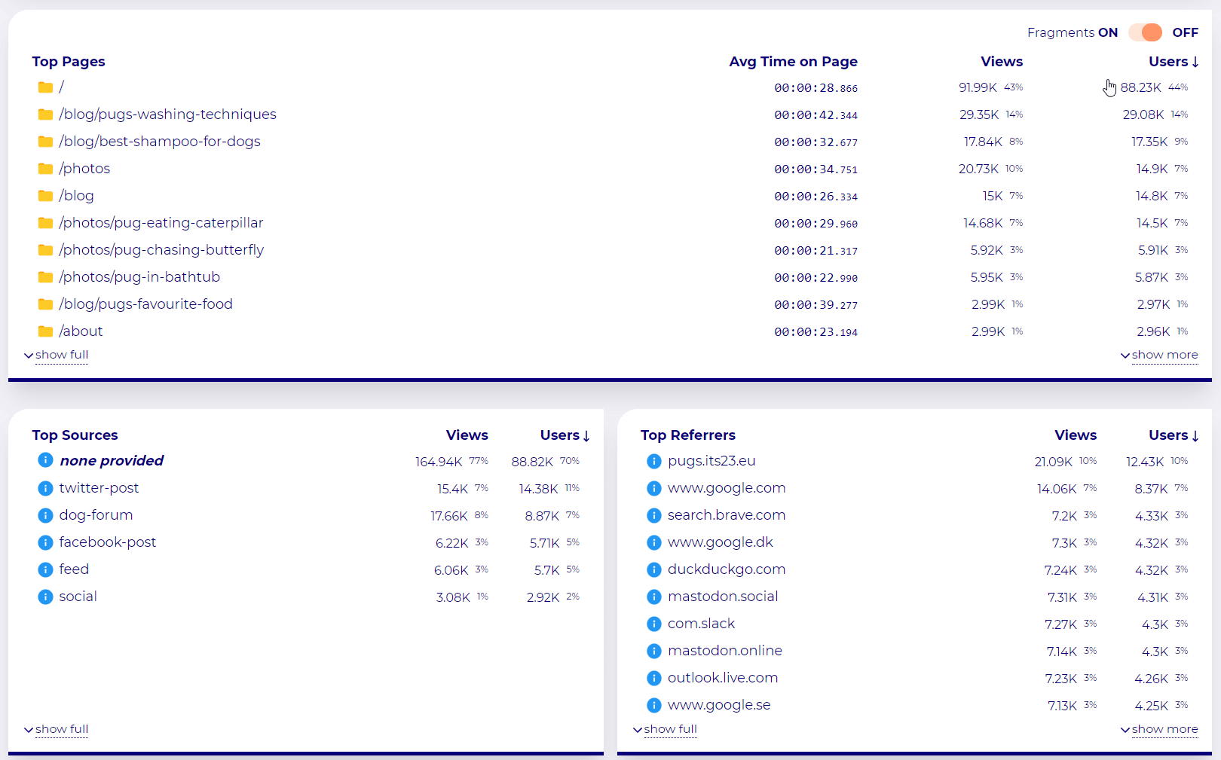Click folder icon next to /blog row

[45, 196]
